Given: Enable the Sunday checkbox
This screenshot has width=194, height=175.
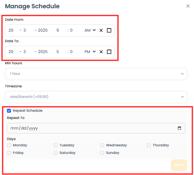Looking at the screenshot, I should click(x=102, y=153).
